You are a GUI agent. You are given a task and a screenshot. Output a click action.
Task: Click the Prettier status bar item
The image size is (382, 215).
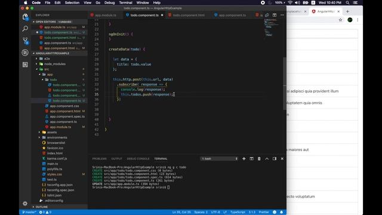pos(264,212)
